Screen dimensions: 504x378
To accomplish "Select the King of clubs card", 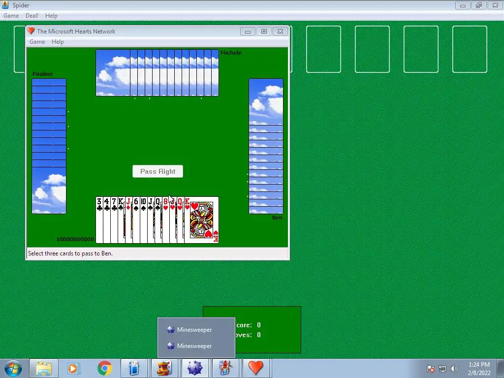I will tap(122, 220).
